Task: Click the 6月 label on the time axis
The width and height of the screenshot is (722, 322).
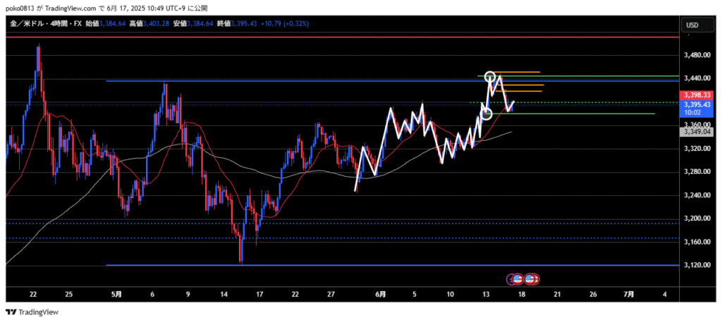Action: [x=380, y=293]
